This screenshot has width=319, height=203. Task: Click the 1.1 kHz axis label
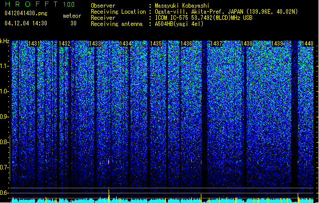pos(4,66)
